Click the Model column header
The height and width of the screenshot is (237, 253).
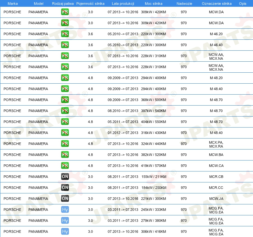pyautogui.click(x=39, y=4)
